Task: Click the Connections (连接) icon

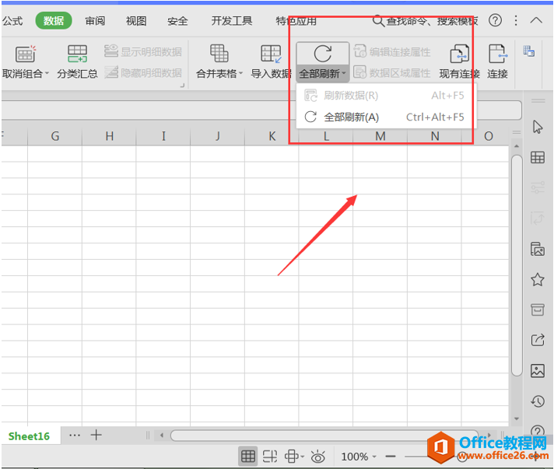Action: click(497, 54)
